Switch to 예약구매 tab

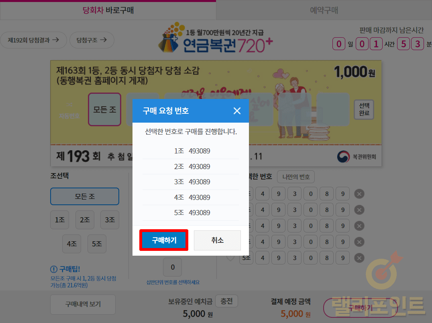(x=324, y=10)
